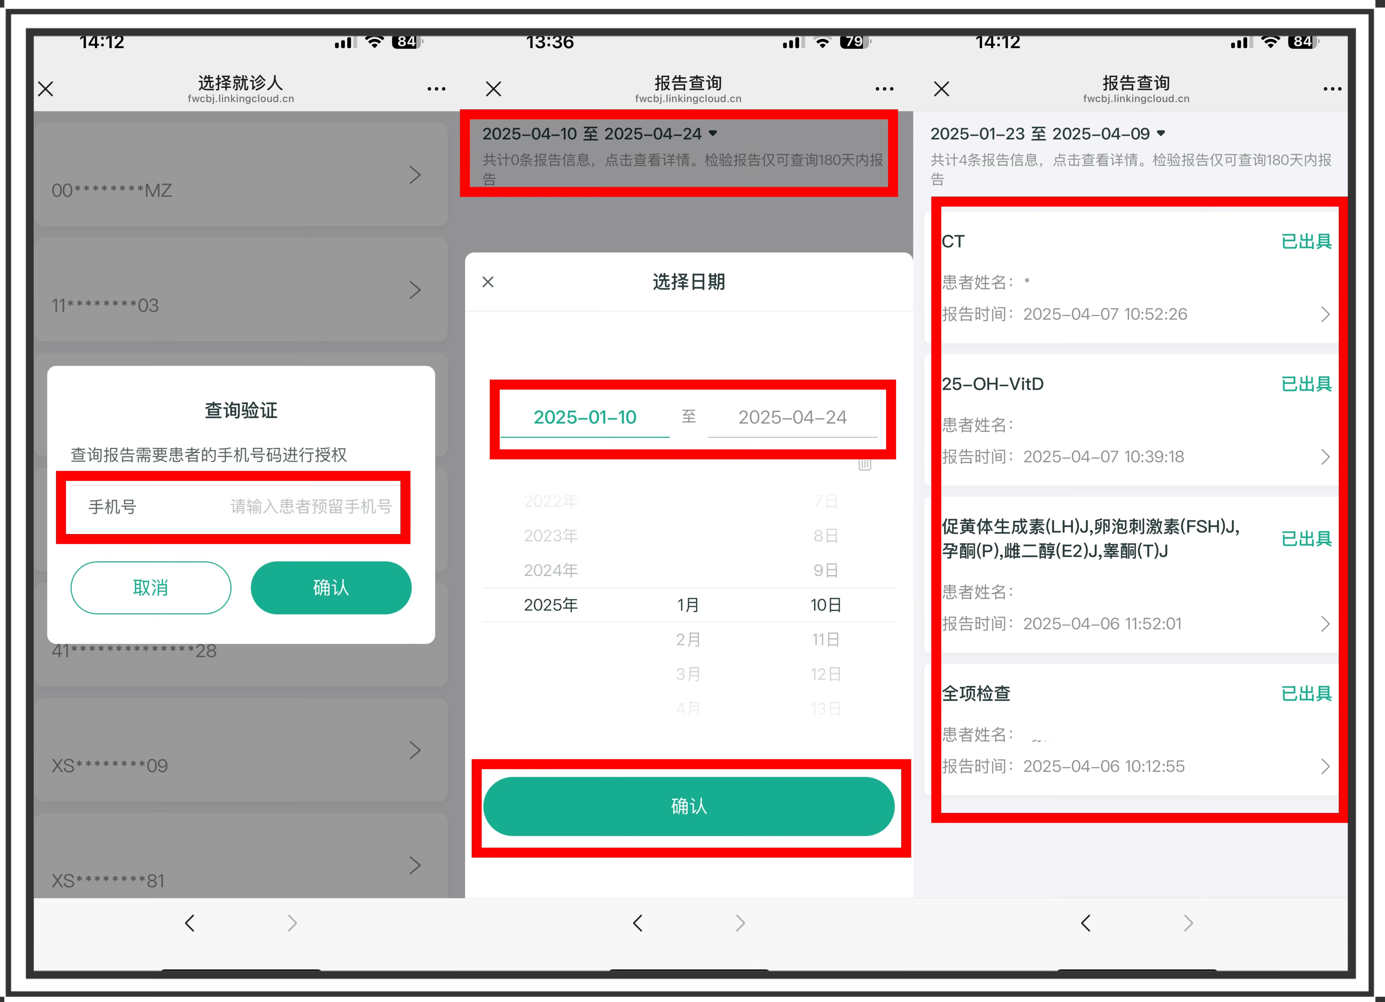This screenshot has width=1385, height=1002.
Task: Pick 2024年 in the year wheel
Action: (551, 570)
